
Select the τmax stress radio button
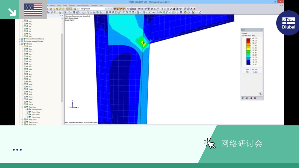coord(25,89)
